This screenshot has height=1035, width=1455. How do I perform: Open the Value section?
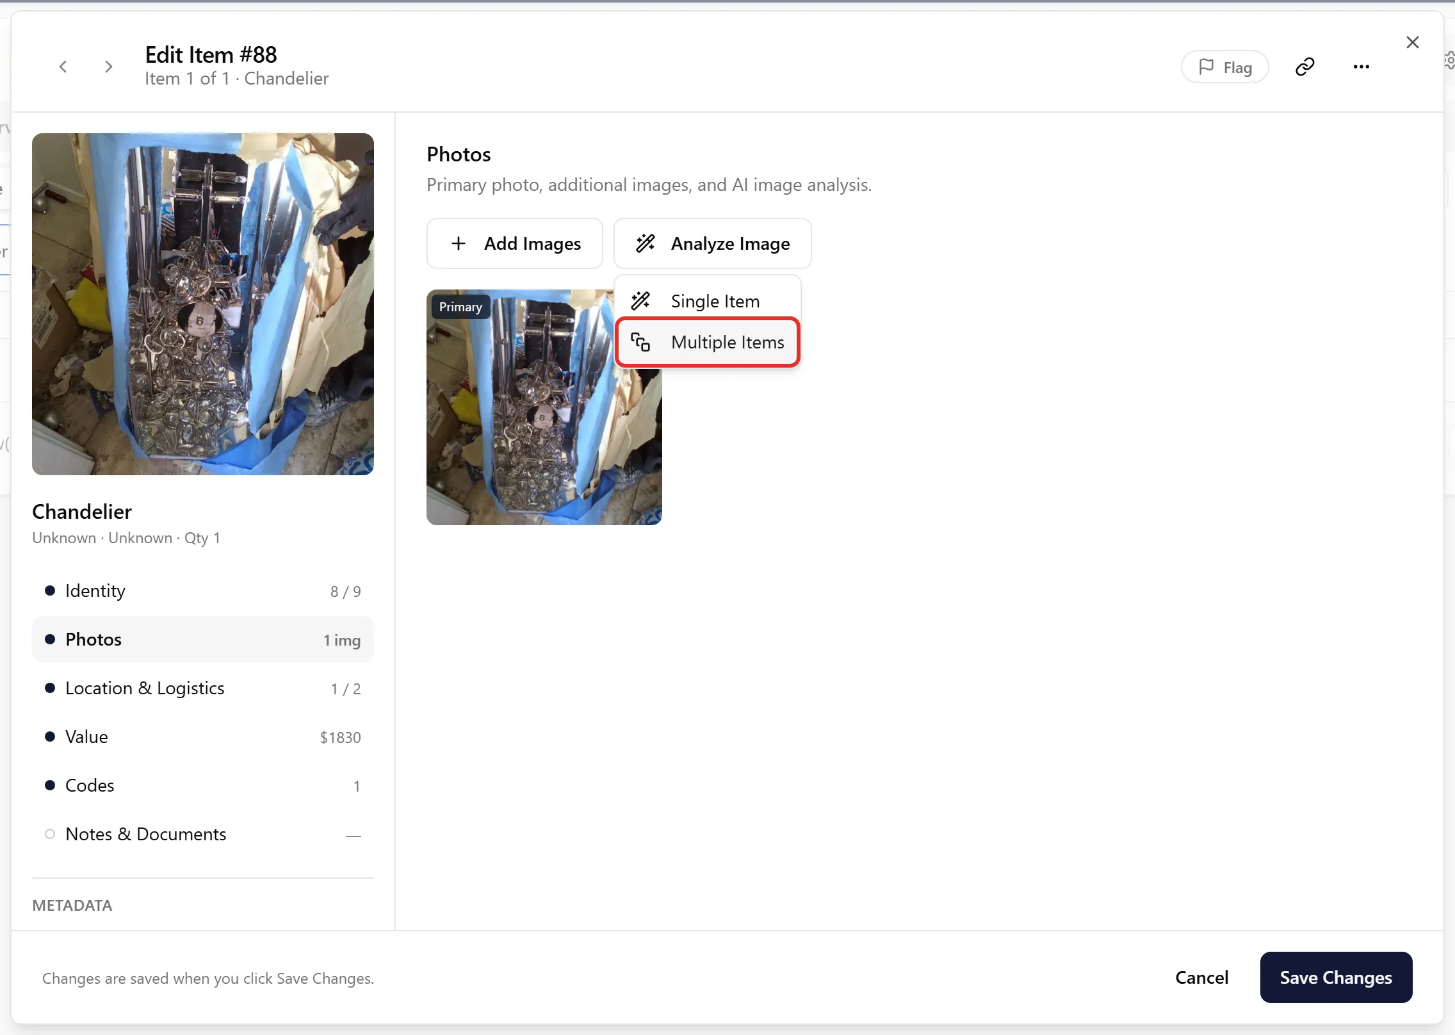click(x=203, y=737)
